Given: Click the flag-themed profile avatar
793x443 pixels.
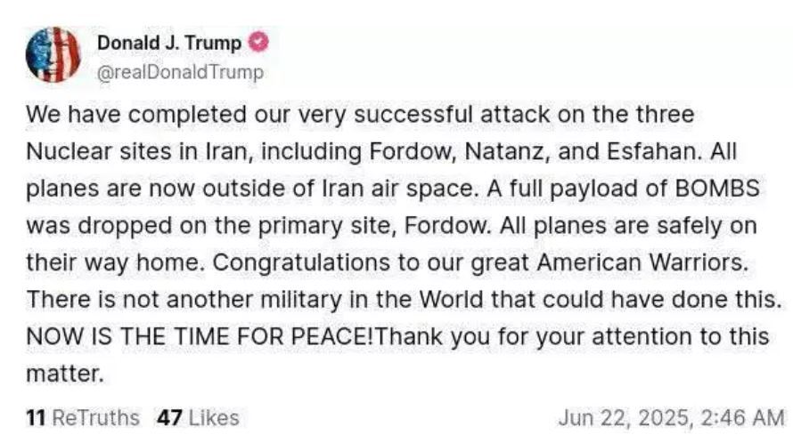Looking at the screenshot, I should (x=53, y=54).
